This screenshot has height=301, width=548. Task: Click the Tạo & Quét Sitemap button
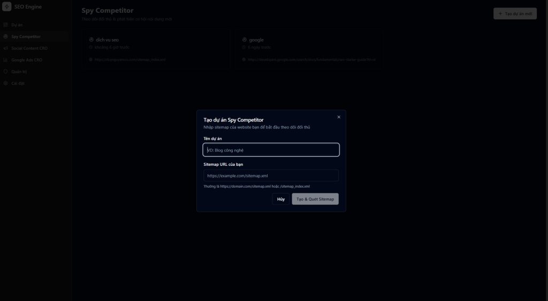(x=315, y=199)
